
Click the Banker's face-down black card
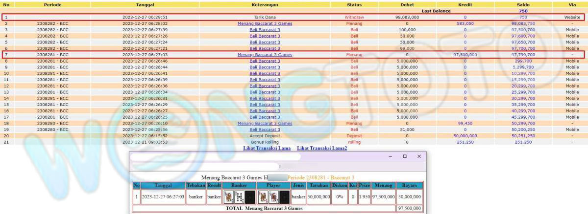(x=250, y=197)
